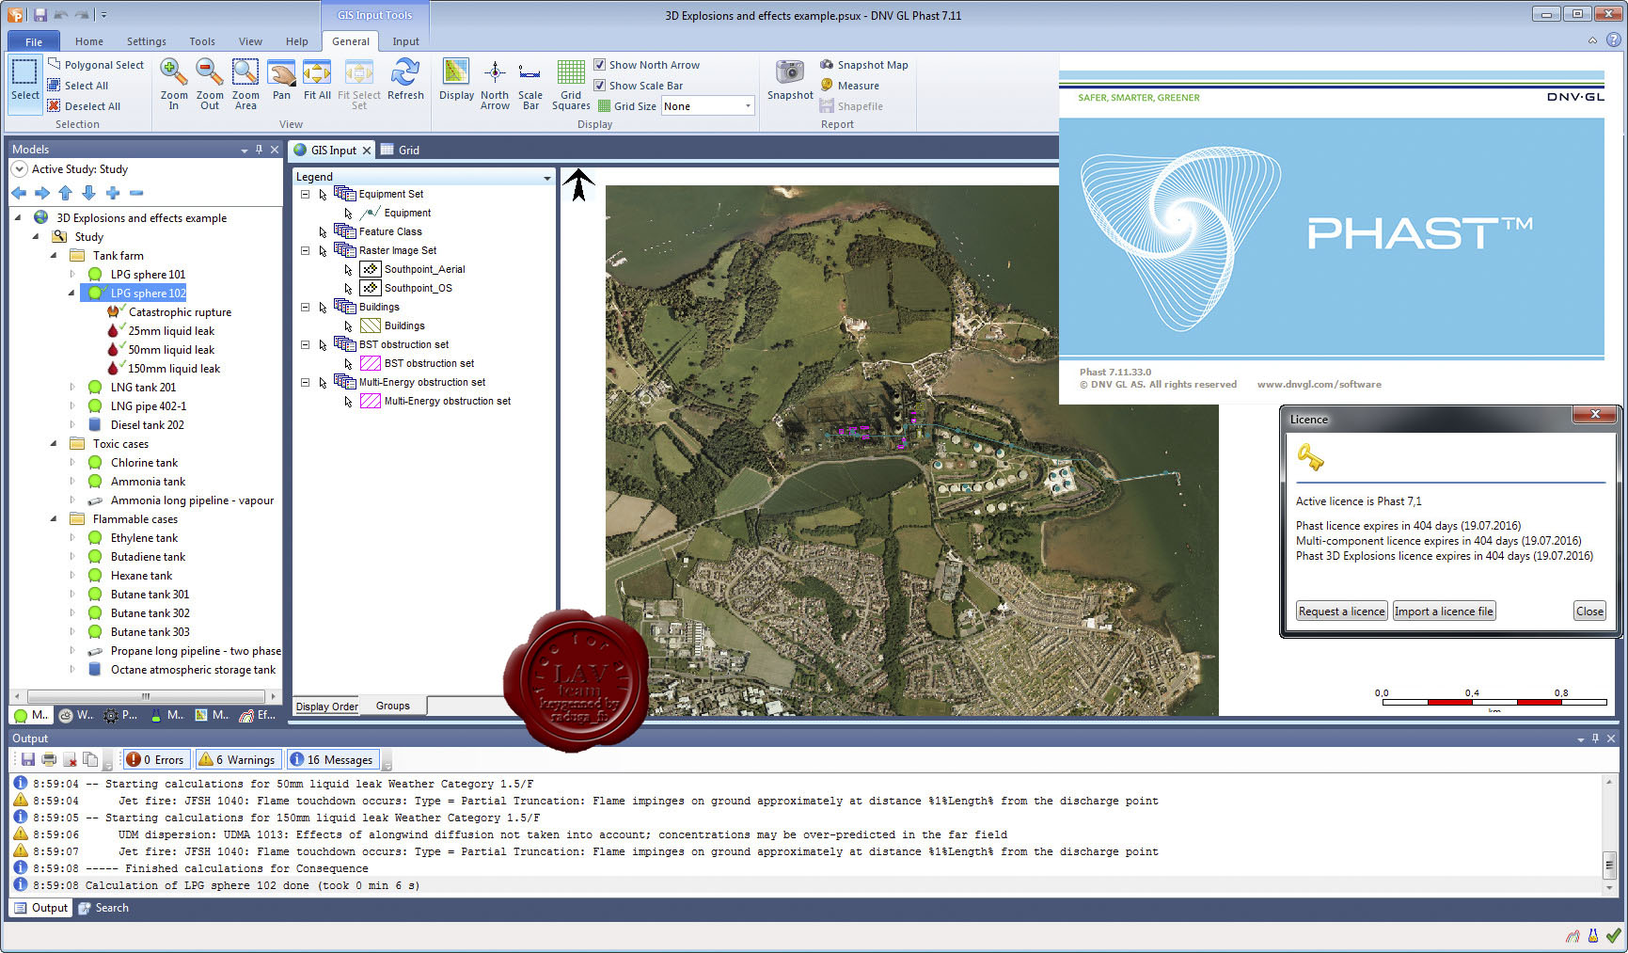
Task: Toggle Show Scale Bar checkbox
Action: (599, 86)
